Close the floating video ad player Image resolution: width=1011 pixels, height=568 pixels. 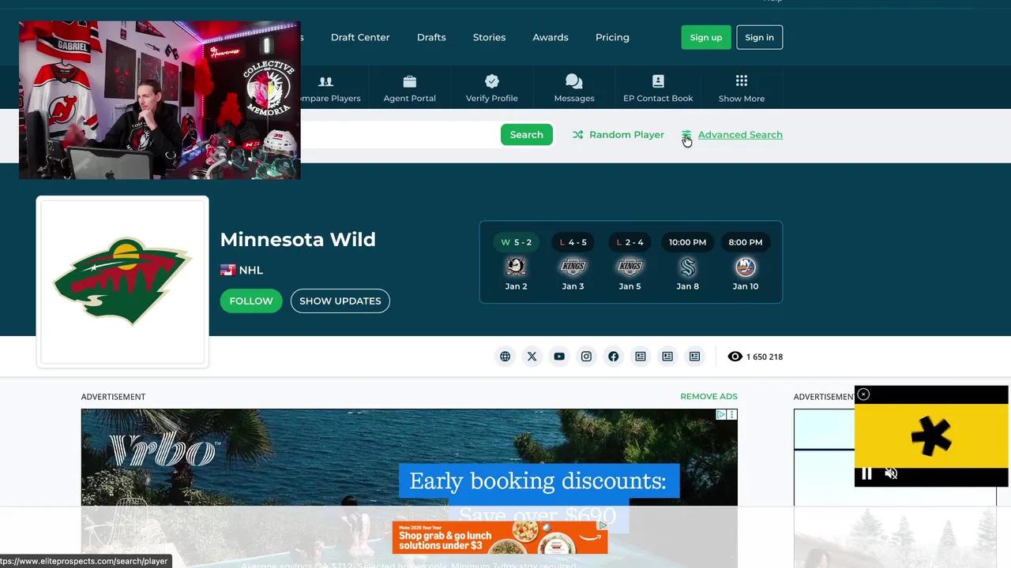(863, 394)
